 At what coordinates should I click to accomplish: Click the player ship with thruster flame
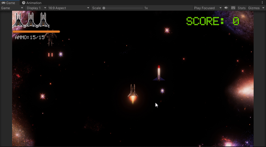pyautogui.click(x=133, y=94)
